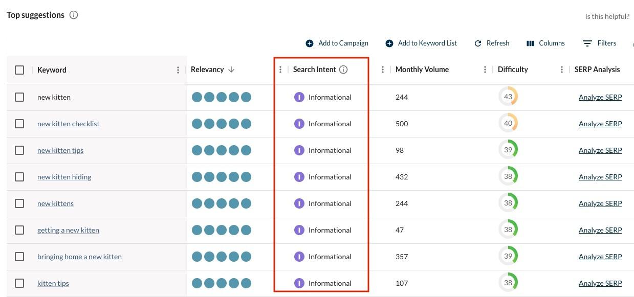
Task: Analyze SERP for new kitten hiding
Action: click(600, 176)
